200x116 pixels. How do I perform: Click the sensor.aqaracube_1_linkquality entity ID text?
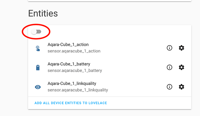click(78, 90)
